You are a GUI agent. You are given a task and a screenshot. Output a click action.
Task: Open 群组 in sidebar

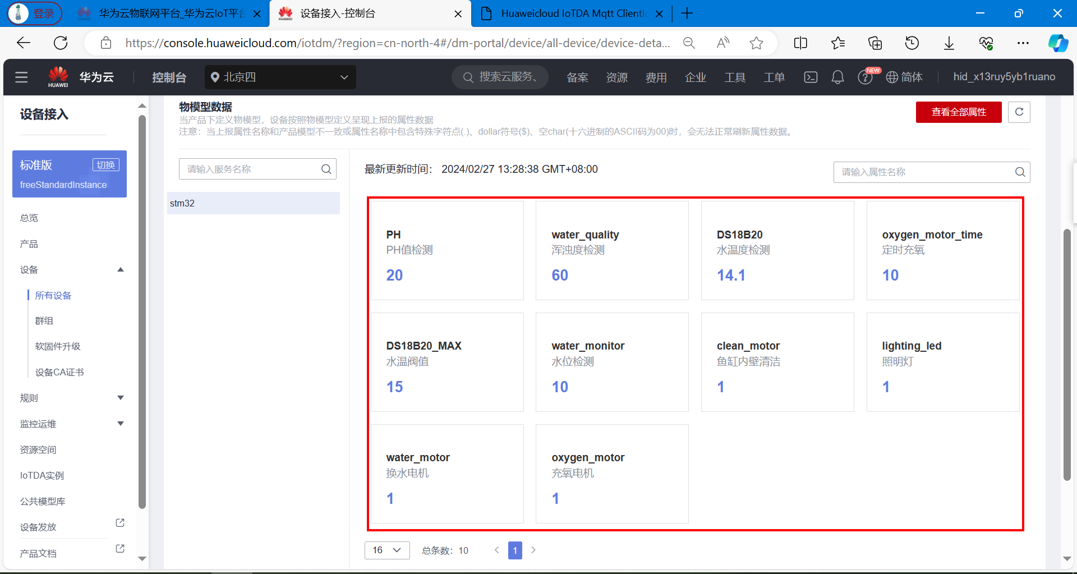click(44, 321)
